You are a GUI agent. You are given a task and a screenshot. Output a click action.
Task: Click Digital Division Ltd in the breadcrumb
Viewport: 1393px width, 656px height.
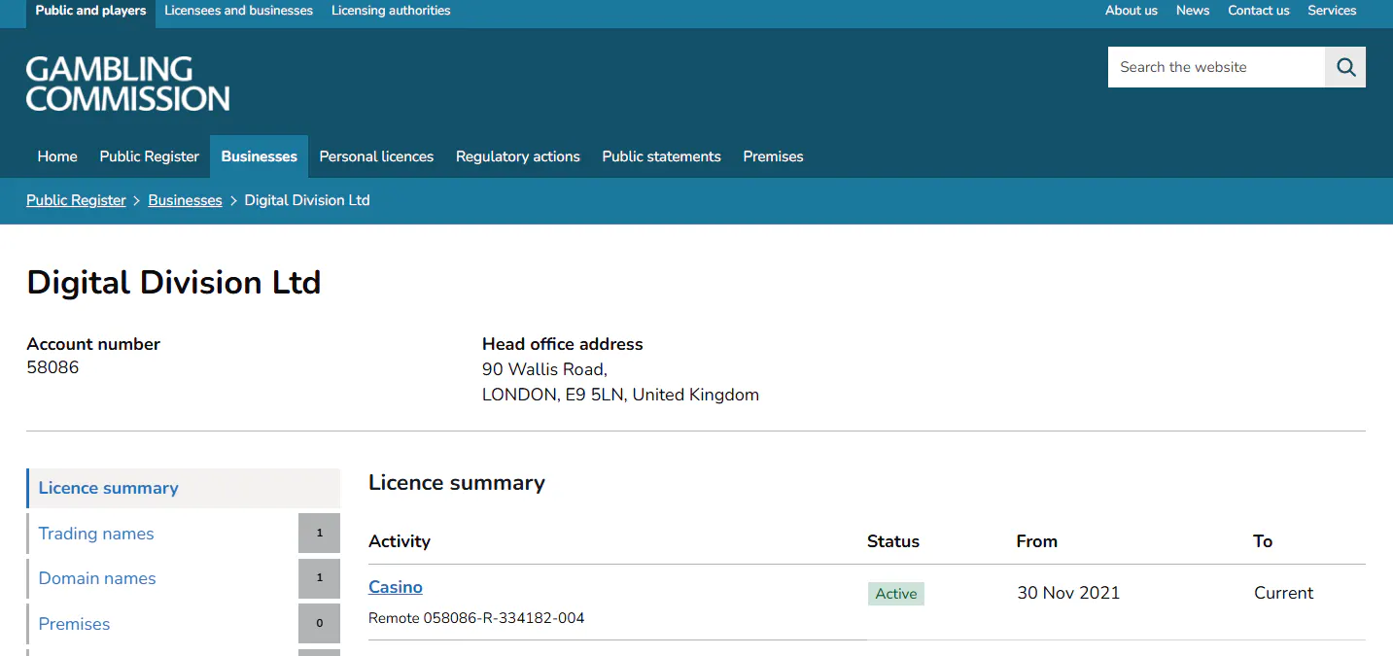pos(307,200)
